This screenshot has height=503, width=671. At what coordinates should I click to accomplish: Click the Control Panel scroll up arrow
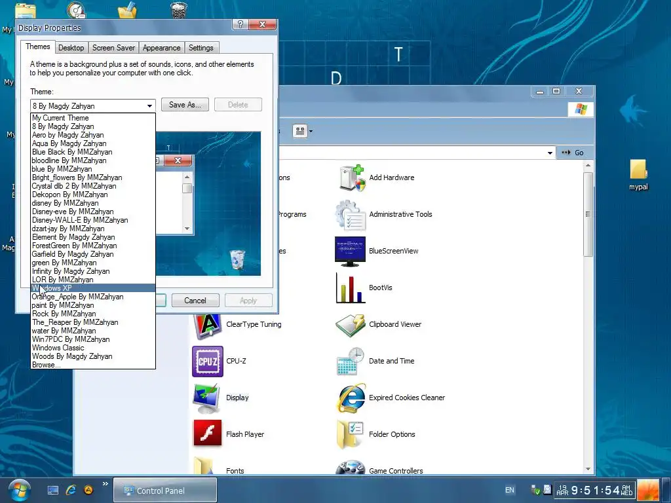pyautogui.click(x=588, y=165)
